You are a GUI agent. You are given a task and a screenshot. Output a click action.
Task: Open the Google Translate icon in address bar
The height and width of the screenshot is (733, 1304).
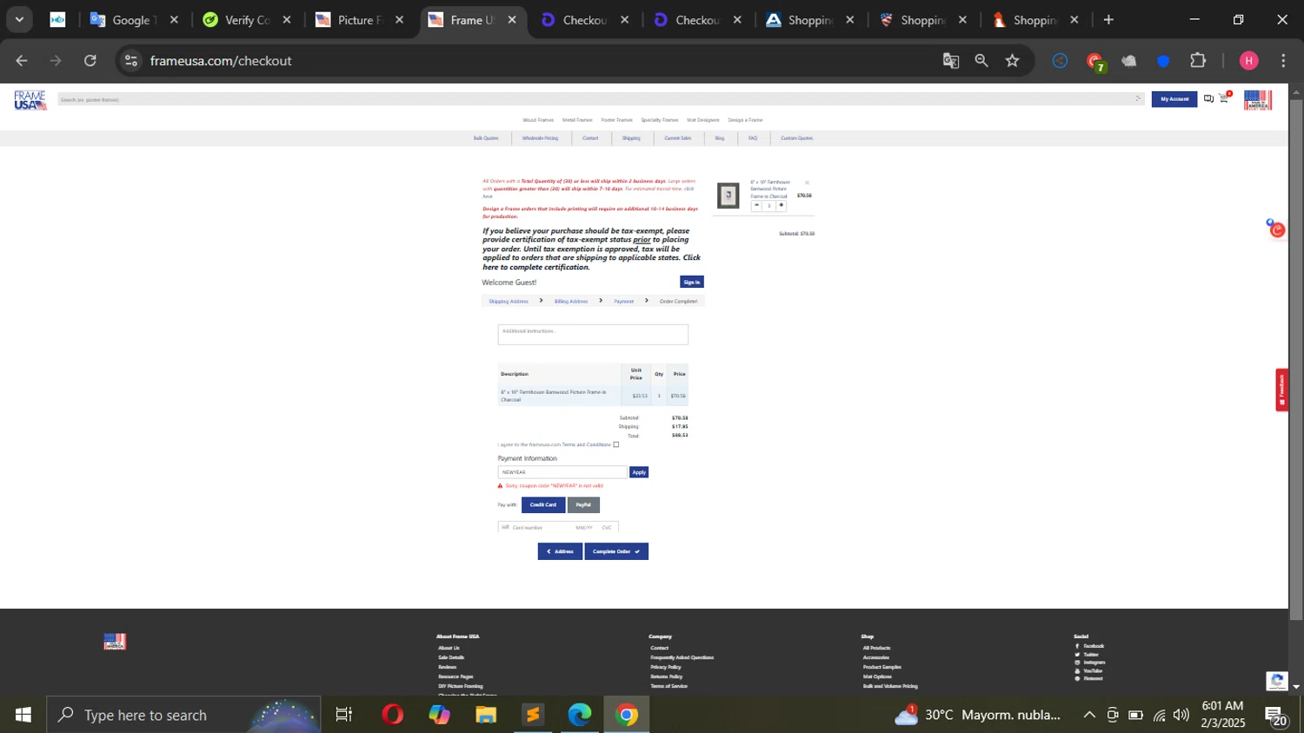[951, 61]
